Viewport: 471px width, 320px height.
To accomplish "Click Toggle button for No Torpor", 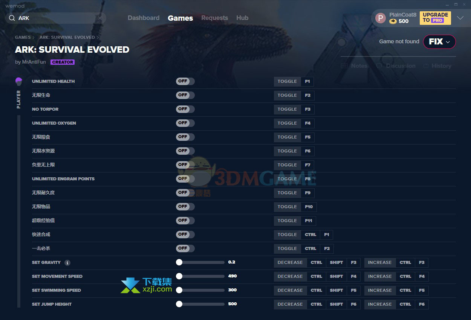I will tap(287, 109).
